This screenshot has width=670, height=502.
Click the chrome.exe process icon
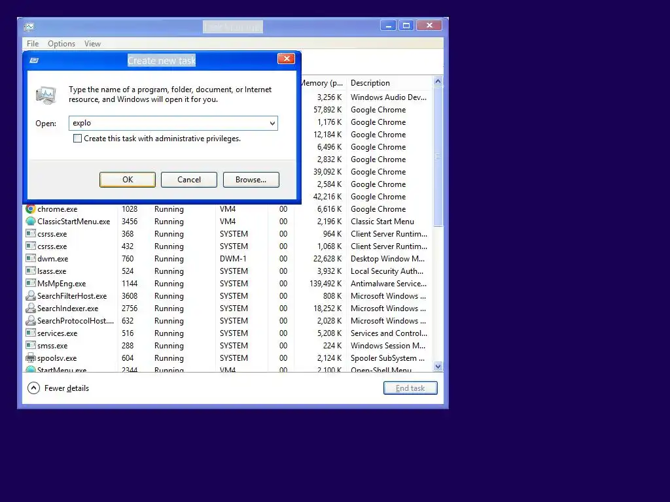point(30,209)
